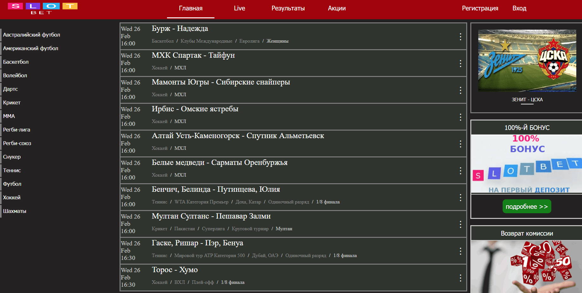Expand options for Гаске - Пэр match
The image size is (582, 293).
[460, 251]
